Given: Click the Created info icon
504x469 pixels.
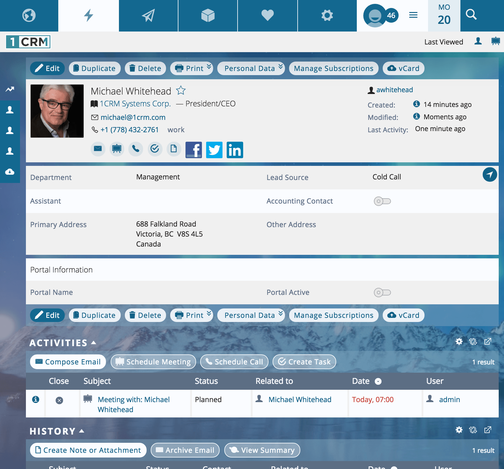Looking at the screenshot, I should (417, 104).
